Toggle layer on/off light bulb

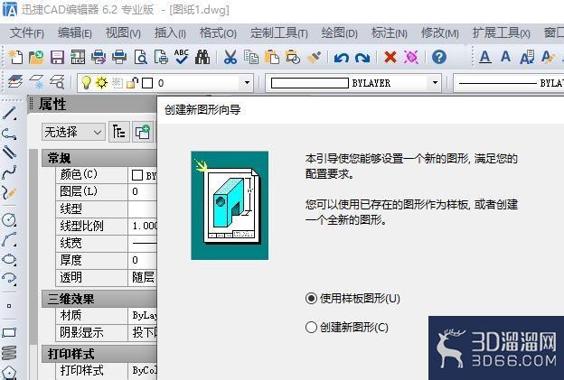coord(86,83)
